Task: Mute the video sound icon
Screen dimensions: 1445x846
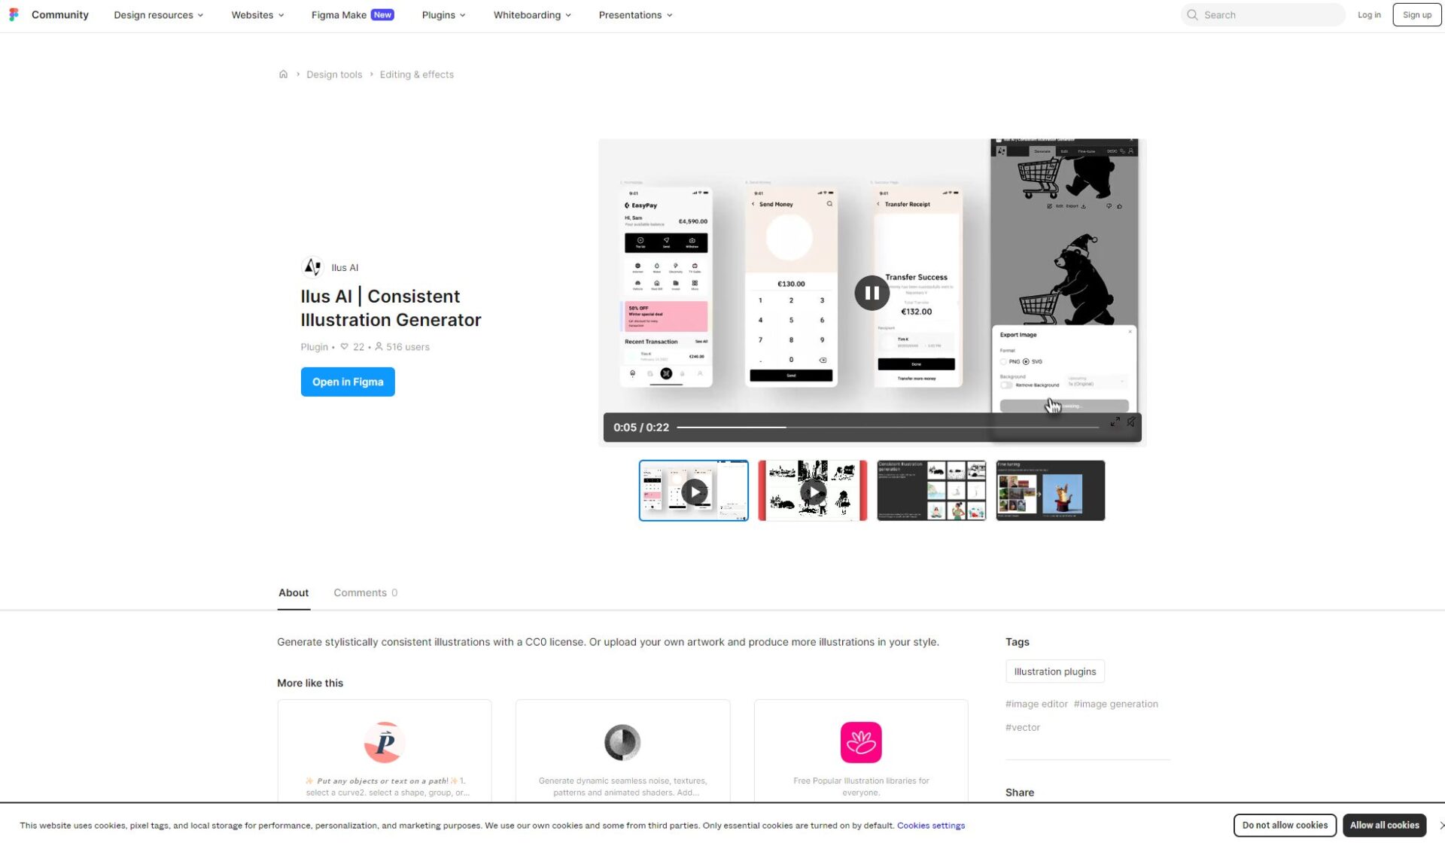Action: tap(1131, 422)
